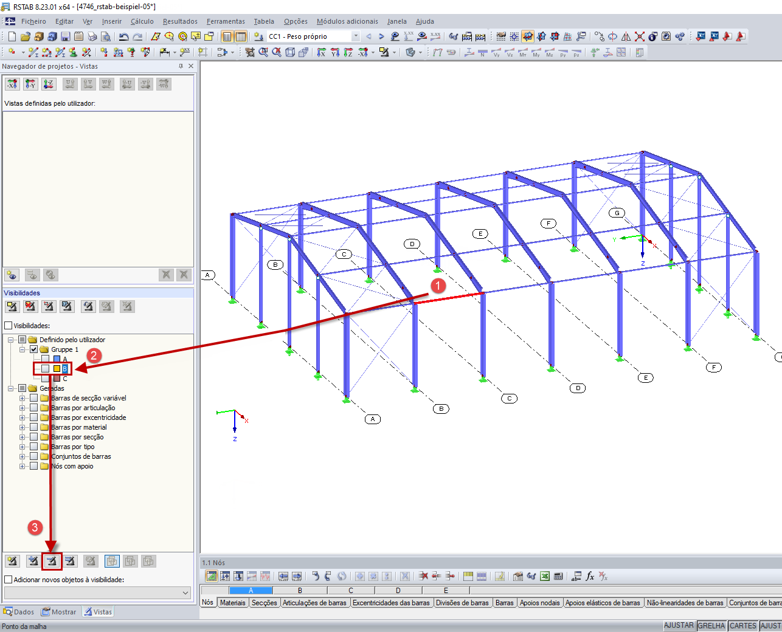The width and height of the screenshot is (782, 632).
Task: View model in X direction icon
Action: (321, 53)
